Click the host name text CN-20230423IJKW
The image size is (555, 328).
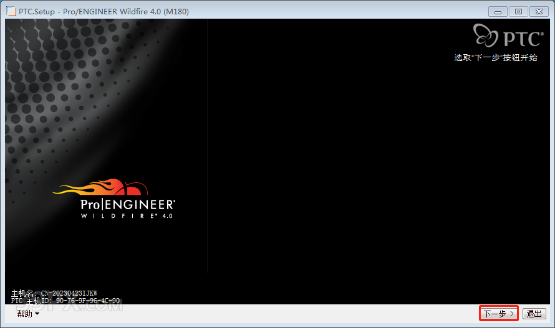(x=69, y=293)
